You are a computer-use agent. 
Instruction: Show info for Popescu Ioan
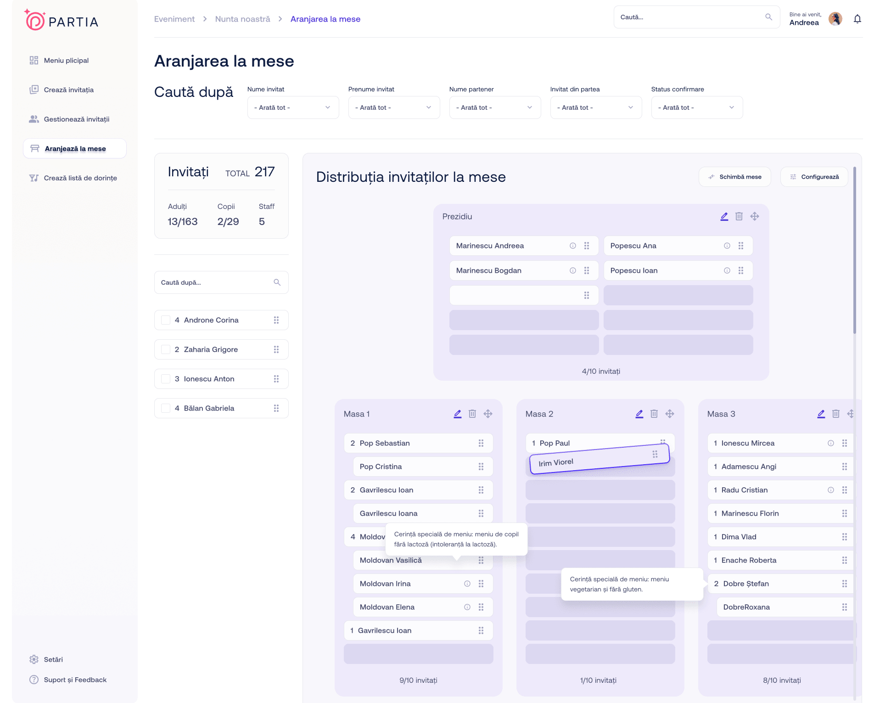point(727,270)
